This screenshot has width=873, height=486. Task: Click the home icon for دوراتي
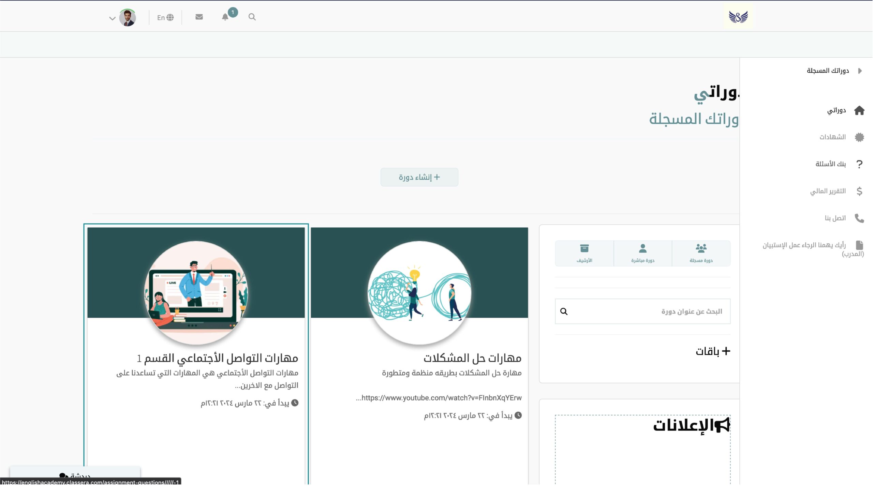point(859,110)
